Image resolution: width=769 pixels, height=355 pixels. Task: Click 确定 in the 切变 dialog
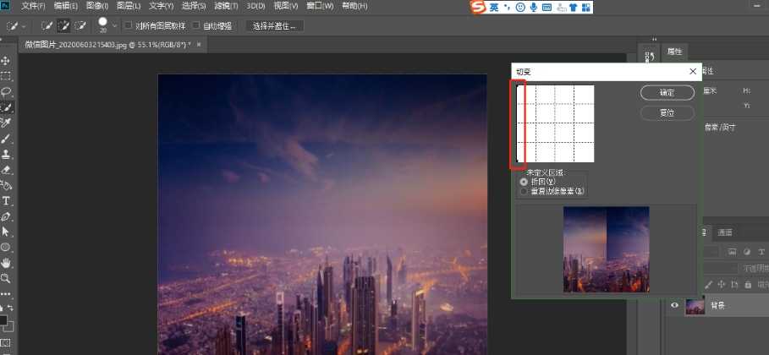click(x=667, y=92)
